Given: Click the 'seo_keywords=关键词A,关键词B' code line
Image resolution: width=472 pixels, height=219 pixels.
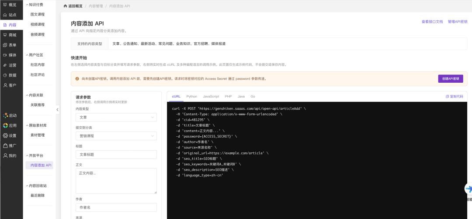Looking at the screenshot, I should [208, 164].
